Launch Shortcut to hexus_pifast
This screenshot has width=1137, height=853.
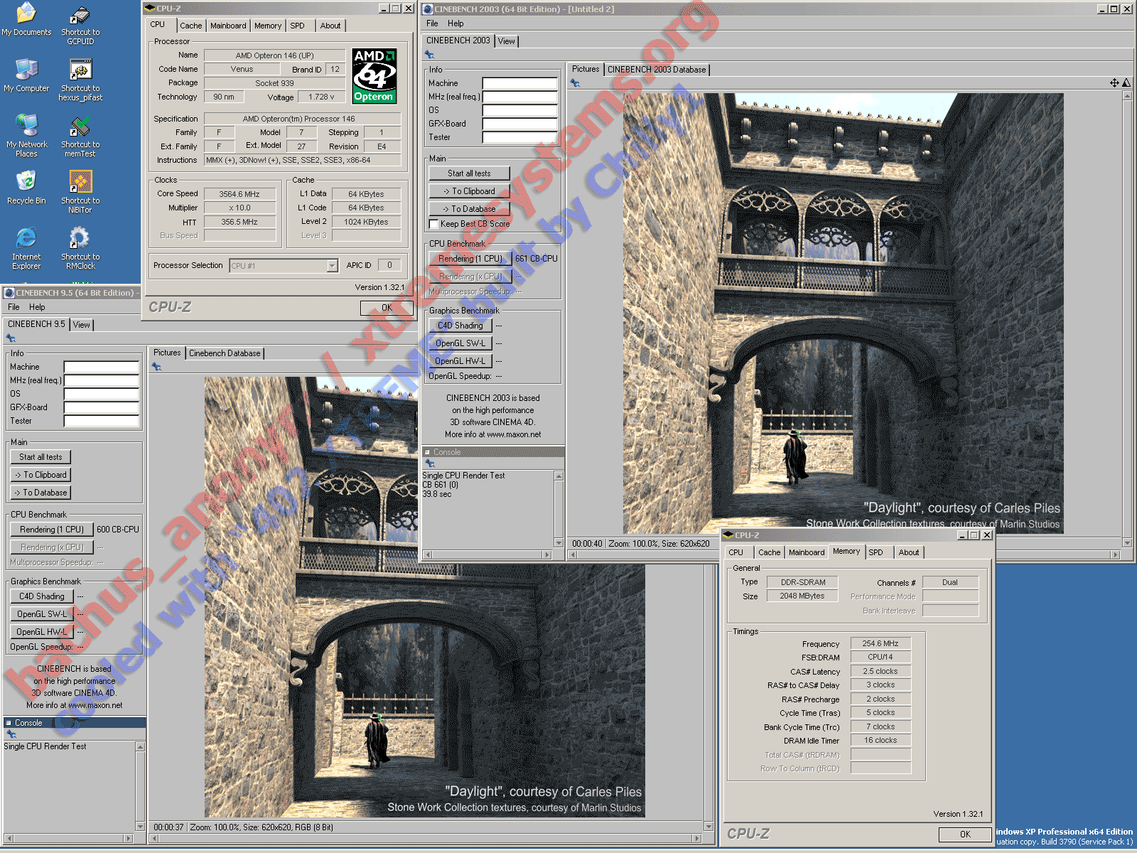[x=80, y=81]
